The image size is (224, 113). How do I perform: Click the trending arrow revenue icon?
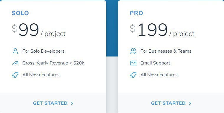15,63
